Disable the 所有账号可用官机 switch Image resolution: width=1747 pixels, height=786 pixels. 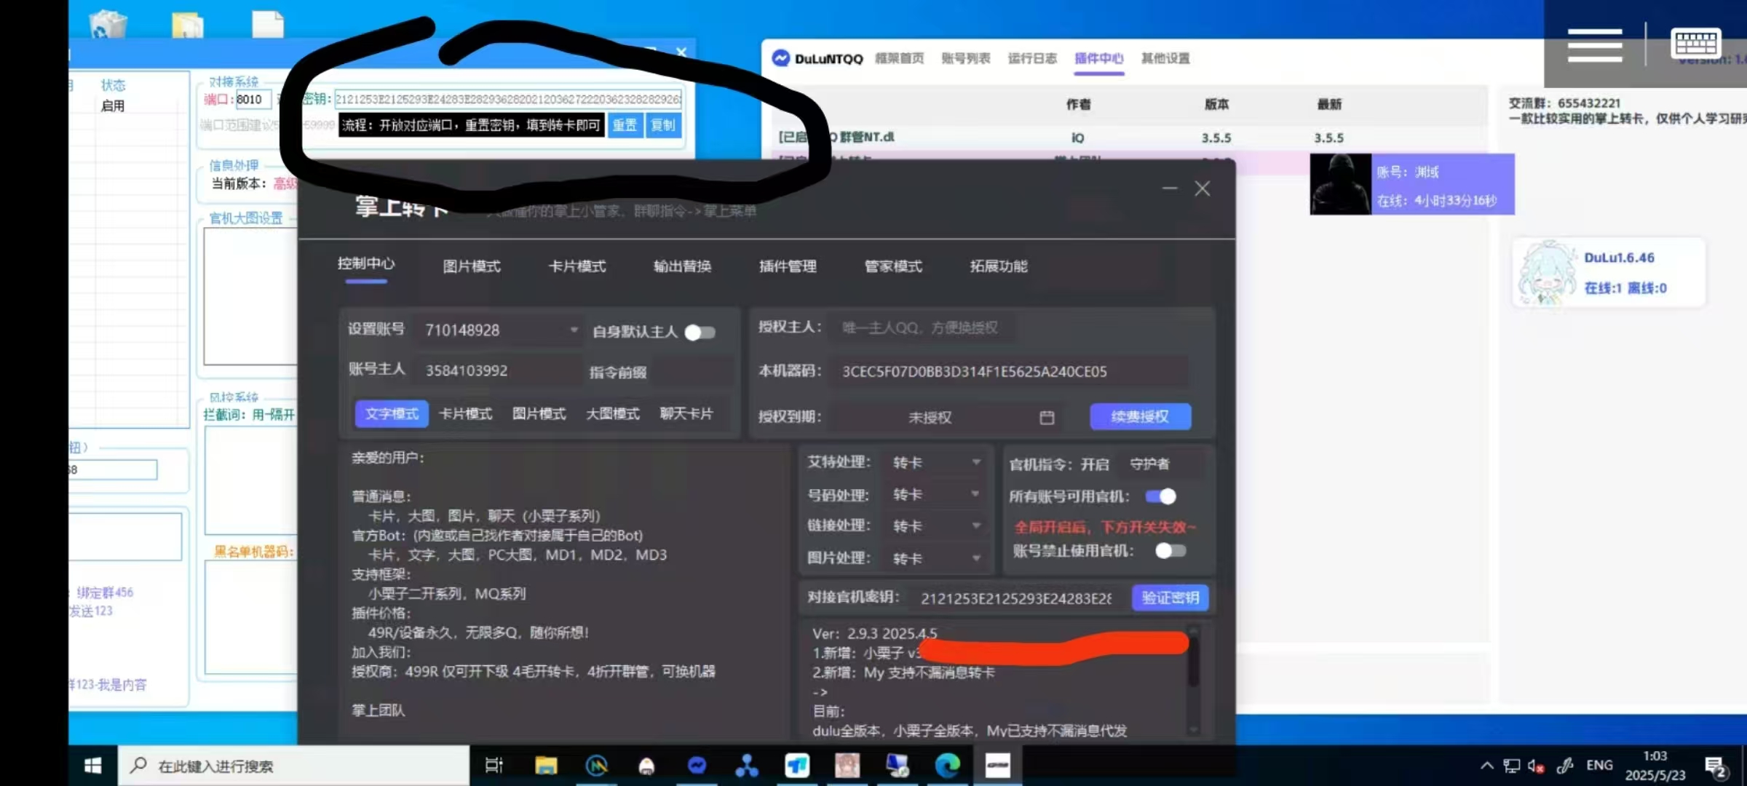click(x=1160, y=496)
